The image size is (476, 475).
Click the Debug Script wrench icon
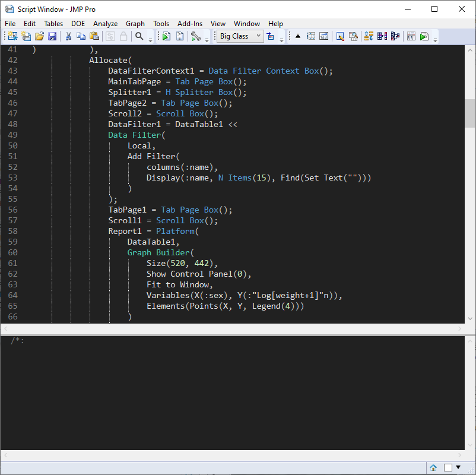(196, 36)
